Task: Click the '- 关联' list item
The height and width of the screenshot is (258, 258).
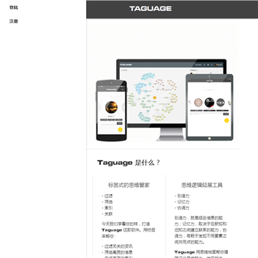Action: coord(107,214)
